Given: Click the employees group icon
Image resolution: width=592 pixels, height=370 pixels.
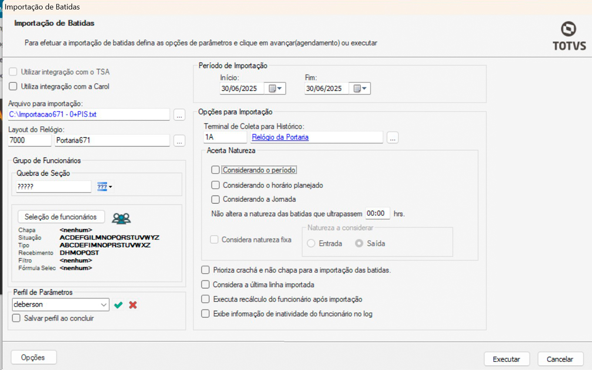Looking at the screenshot, I should pos(121,218).
